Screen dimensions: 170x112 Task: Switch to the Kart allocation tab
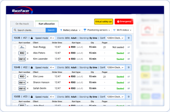47,24
